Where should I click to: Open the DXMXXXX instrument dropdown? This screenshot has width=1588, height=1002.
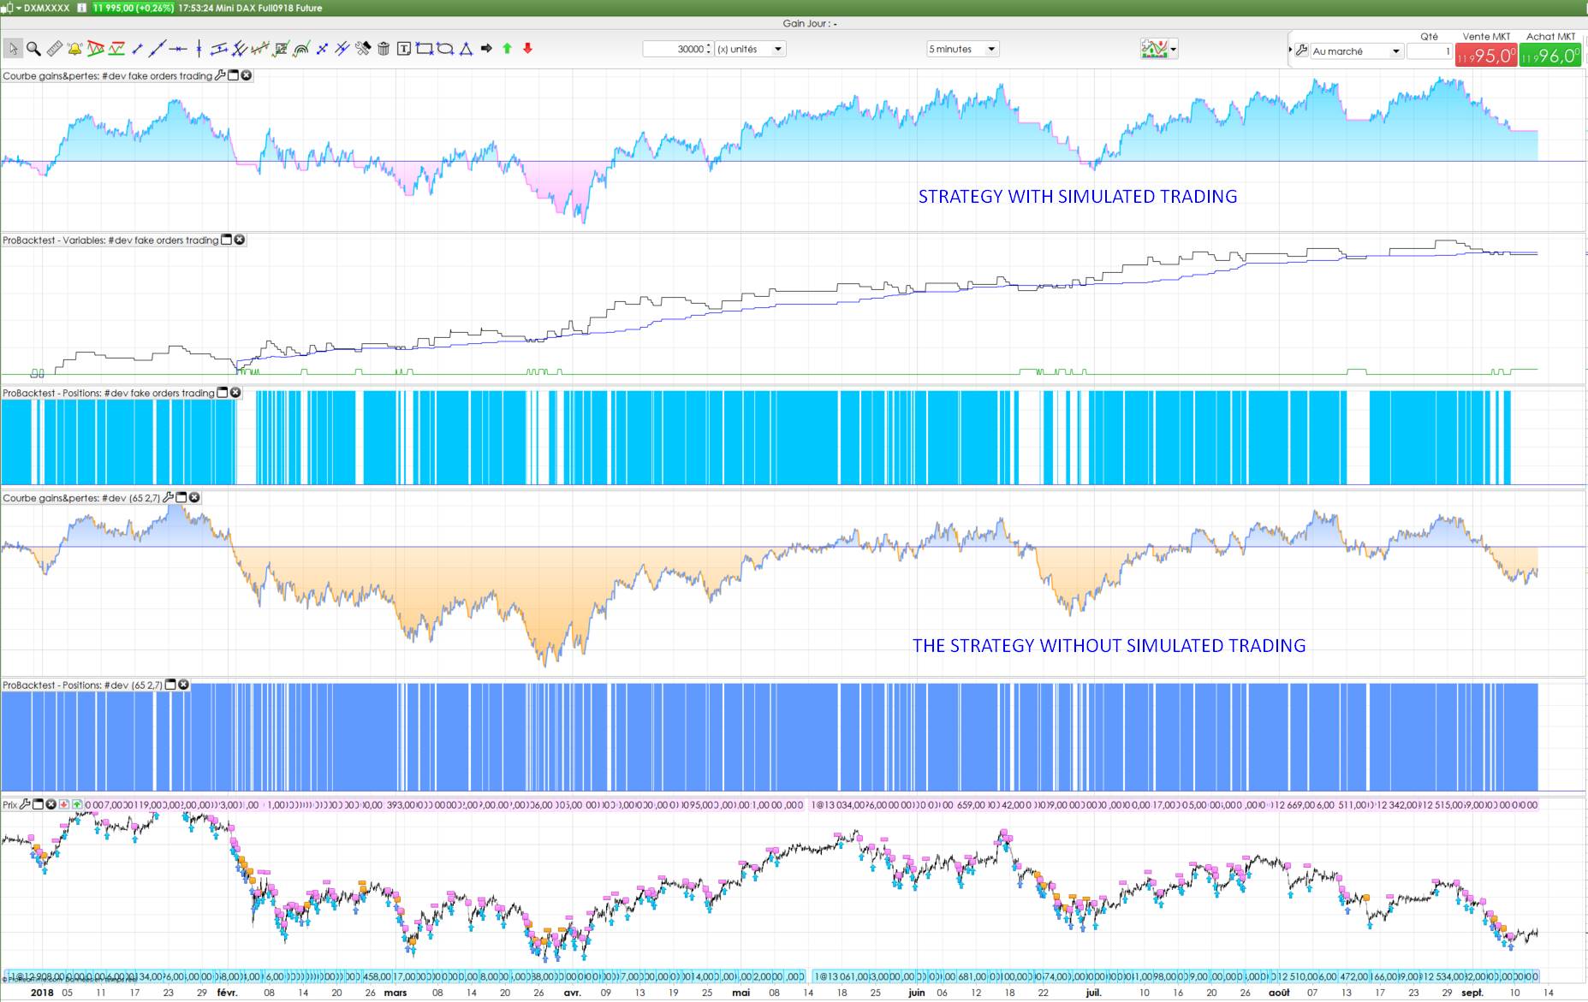(x=17, y=8)
